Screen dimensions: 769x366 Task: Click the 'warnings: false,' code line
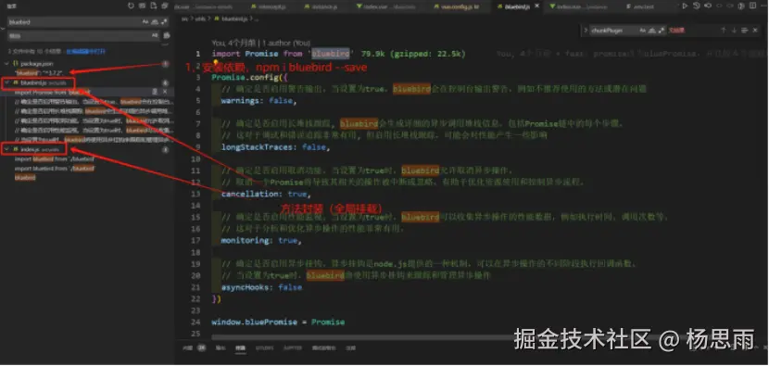coord(258,101)
